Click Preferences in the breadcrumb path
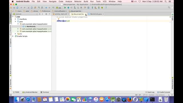 (45, 11)
